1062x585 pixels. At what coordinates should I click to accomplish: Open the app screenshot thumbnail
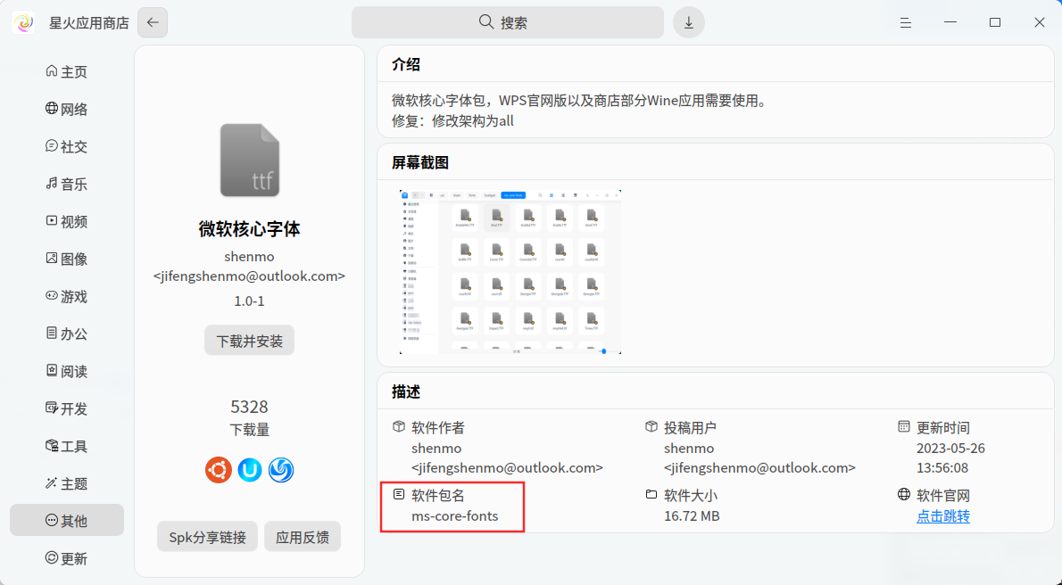point(510,272)
